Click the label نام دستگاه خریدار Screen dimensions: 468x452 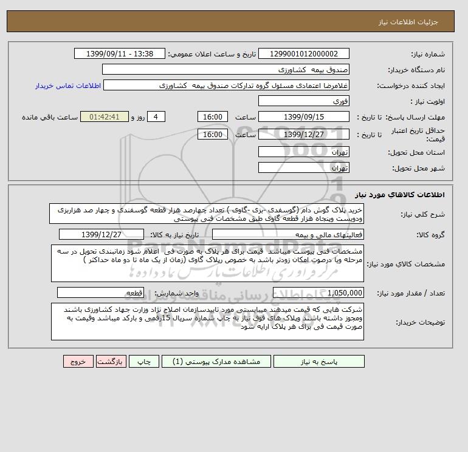click(x=416, y=70)
